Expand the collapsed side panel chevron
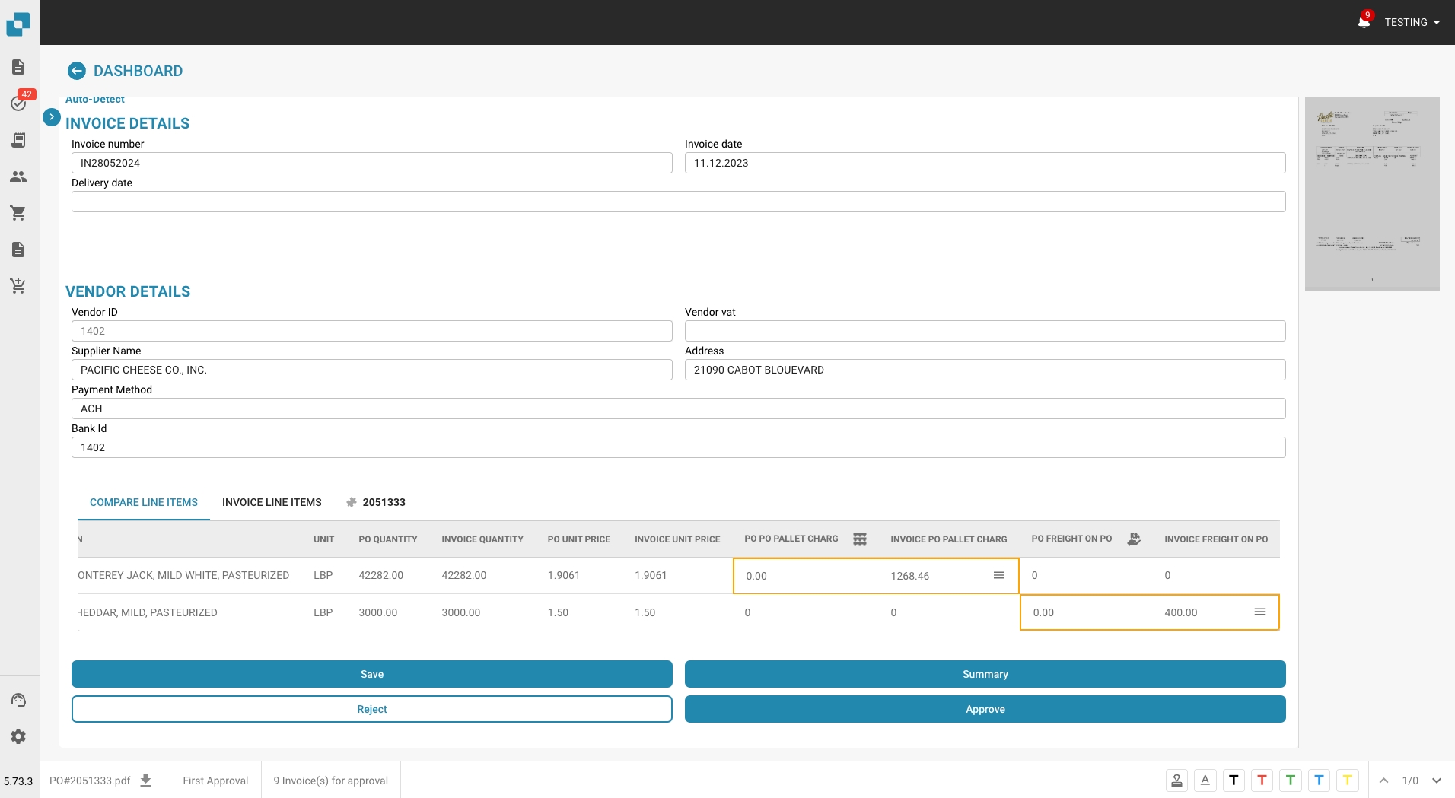1455x798 pixels. coord(52,117)
